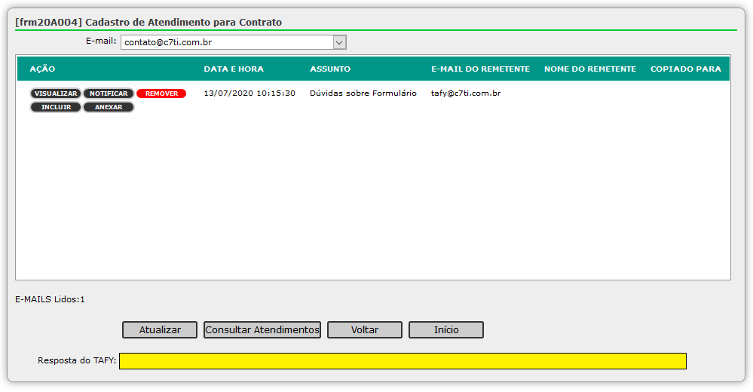The width and height of the screenshot is (753, 392).
Task: Click the COPIADO PARA column header
Action: pyautogui.click(x=686, y=69)
